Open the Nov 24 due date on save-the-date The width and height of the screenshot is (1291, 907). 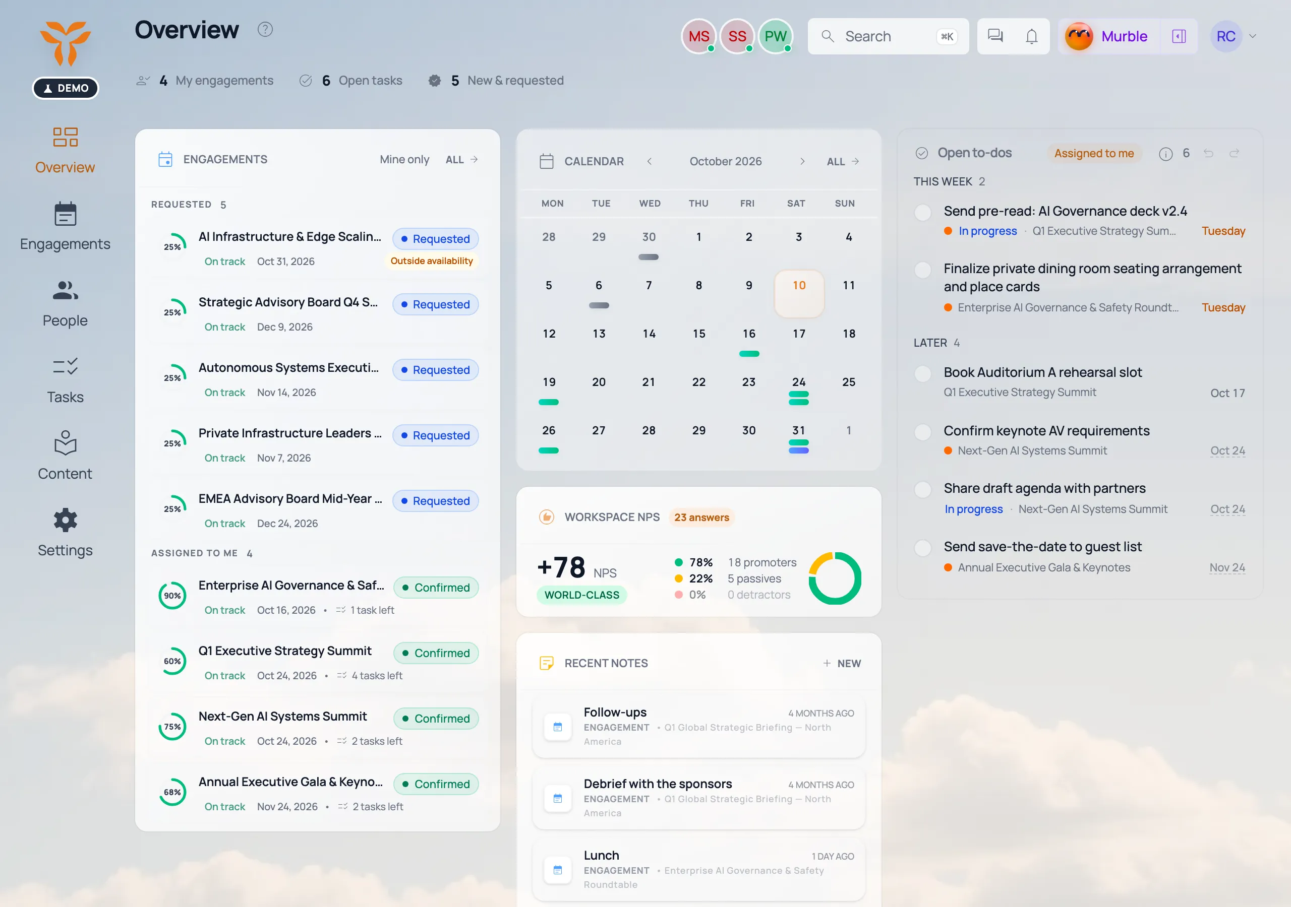click(x=1227, y=567)
